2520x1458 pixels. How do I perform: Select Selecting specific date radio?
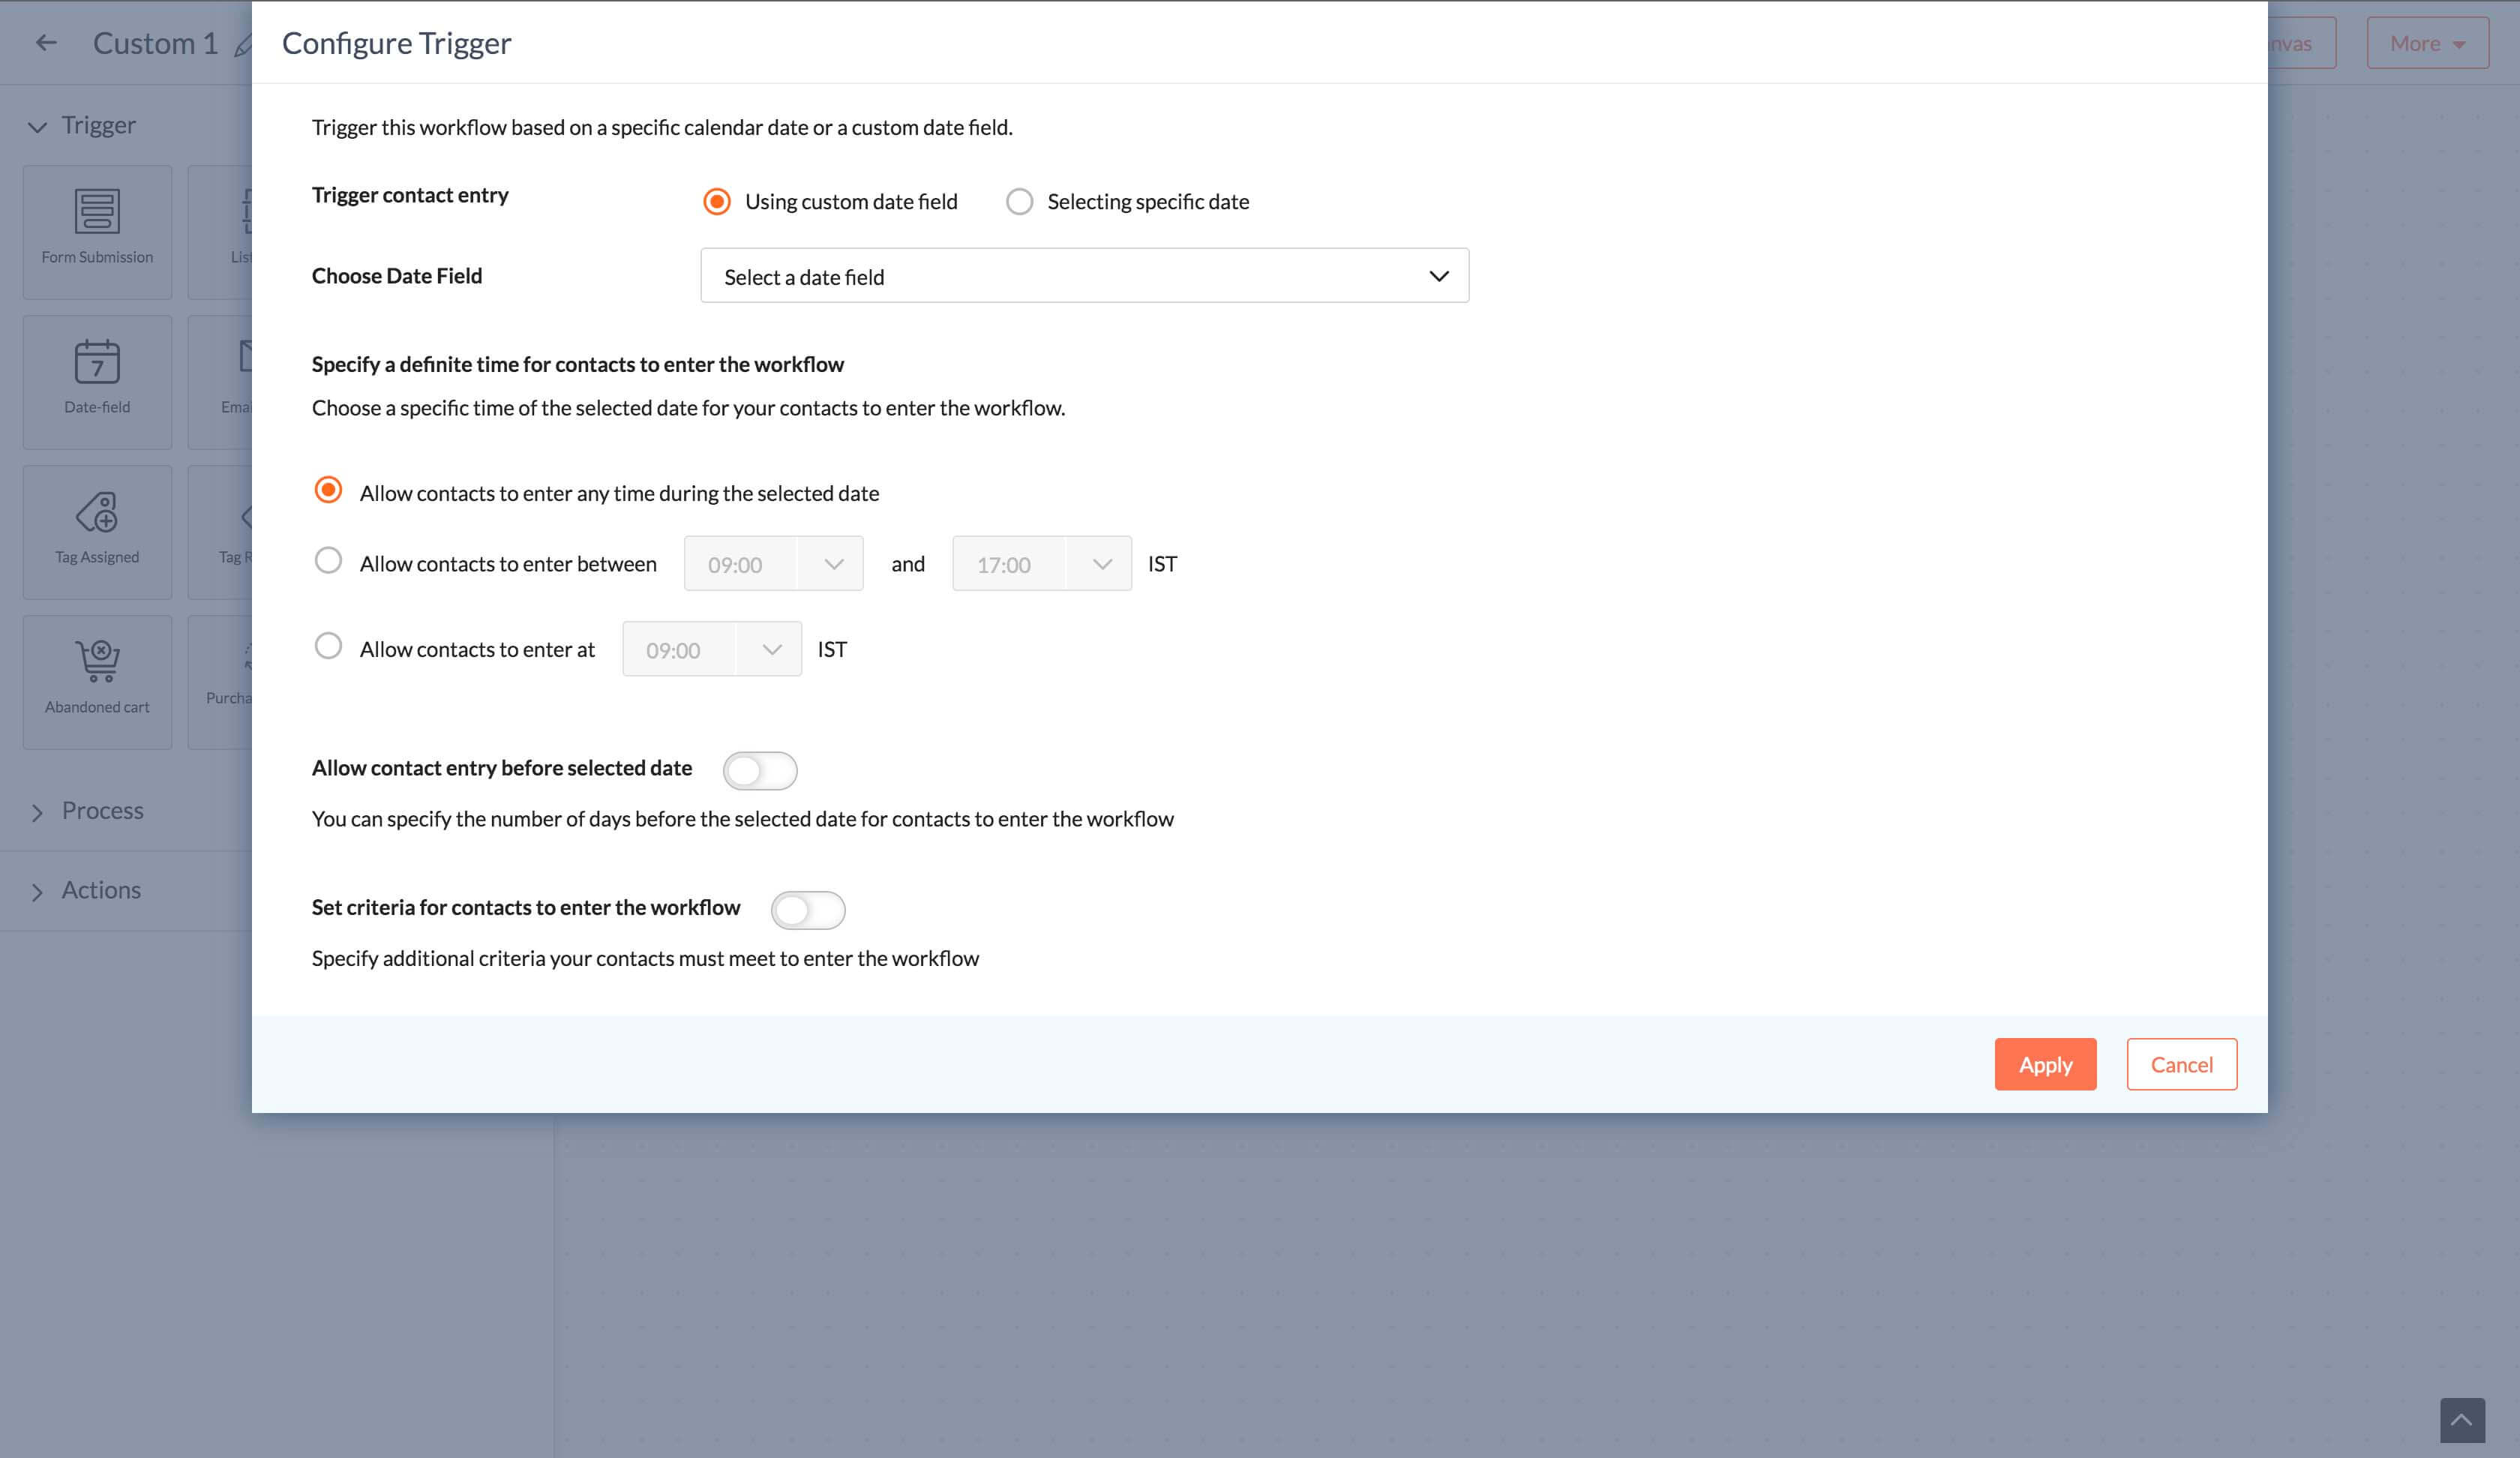coord(1017,201)
